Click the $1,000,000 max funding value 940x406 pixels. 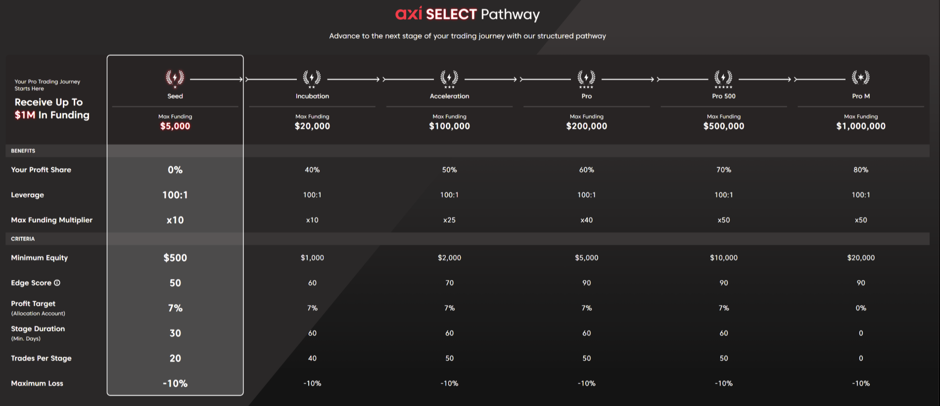861,126
